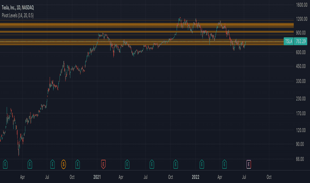Click the 2021 label on the time axis
Viewport: 310px width, 183px height.
pos(97,177)
